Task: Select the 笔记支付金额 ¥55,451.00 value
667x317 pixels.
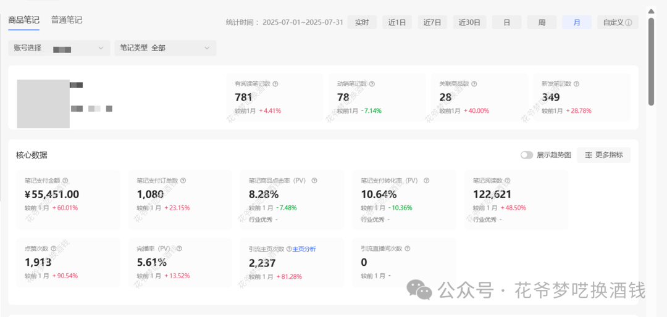Action: [52, 195]
